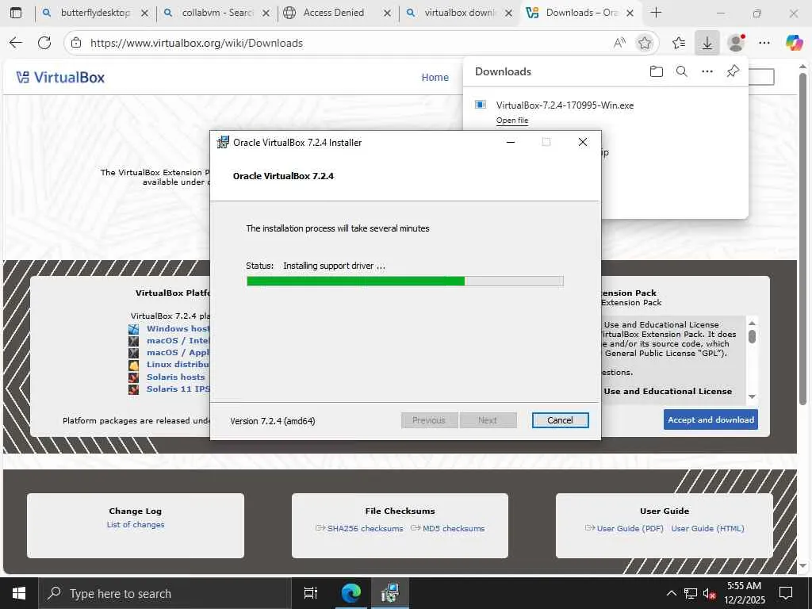This screenshot has width=812, height=609.
Task: Open the browser profile icon
Action: coord(736,43)
